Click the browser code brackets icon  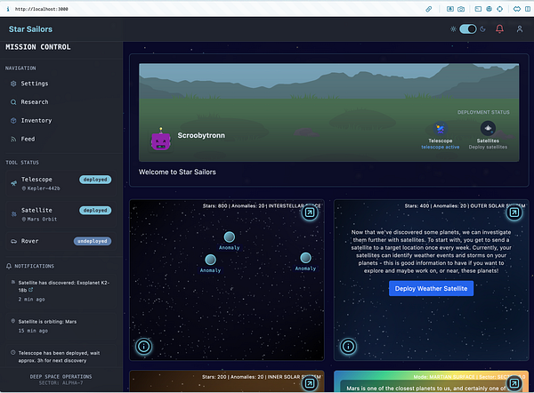(x=516, y=9)
